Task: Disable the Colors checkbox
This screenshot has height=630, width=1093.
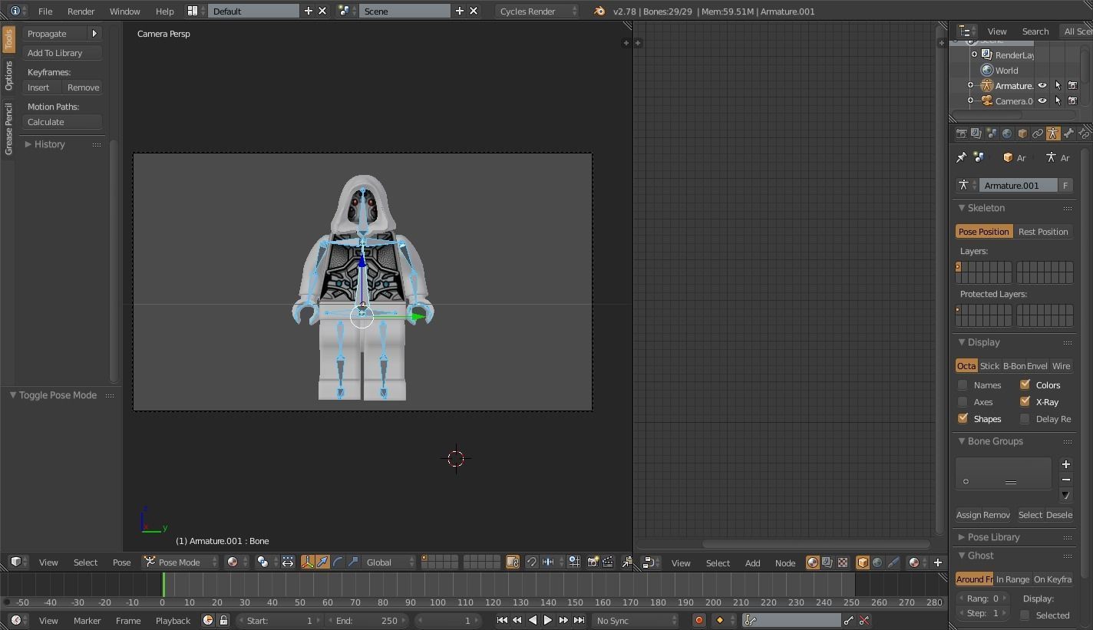Action: click(1025, 385)
